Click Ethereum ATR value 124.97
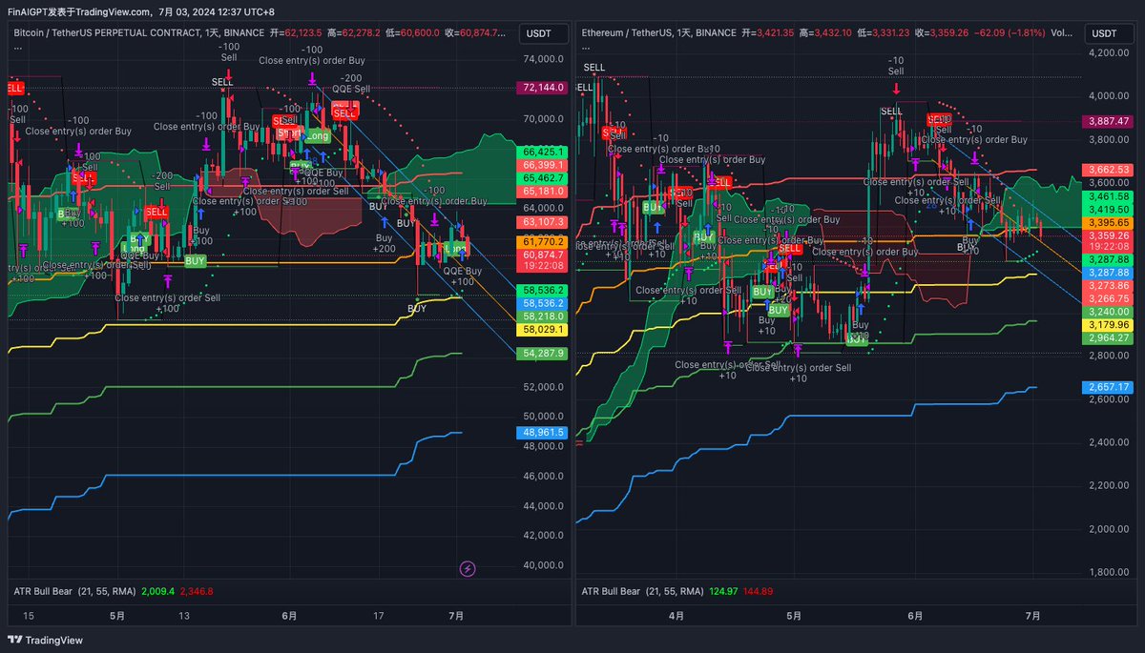The width and height of the screenshot is (1145, 653). point(724,591)
